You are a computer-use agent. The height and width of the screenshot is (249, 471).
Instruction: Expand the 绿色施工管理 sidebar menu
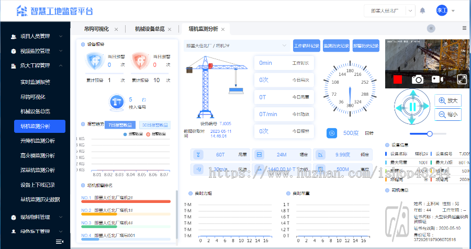point(35,232)
